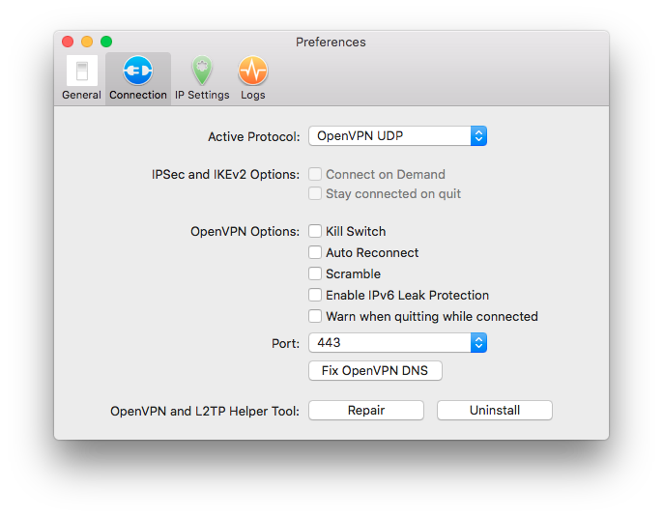Open the IP Settings pin icon
The height and width of the screenshot is (517, 663).
(202, 71)
